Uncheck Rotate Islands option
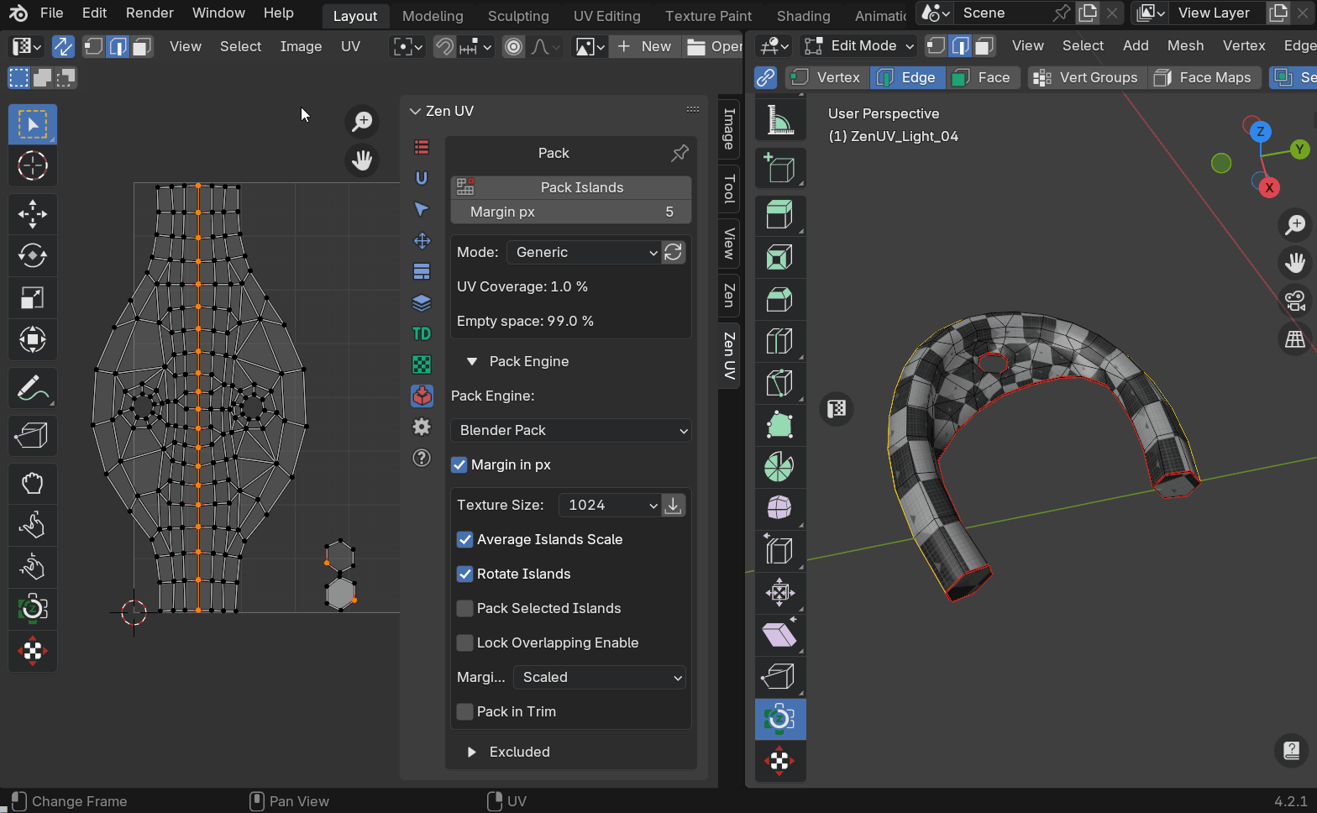Image resolution: width=1317 pixels, height=813 pixels. (x=464, y=574)
